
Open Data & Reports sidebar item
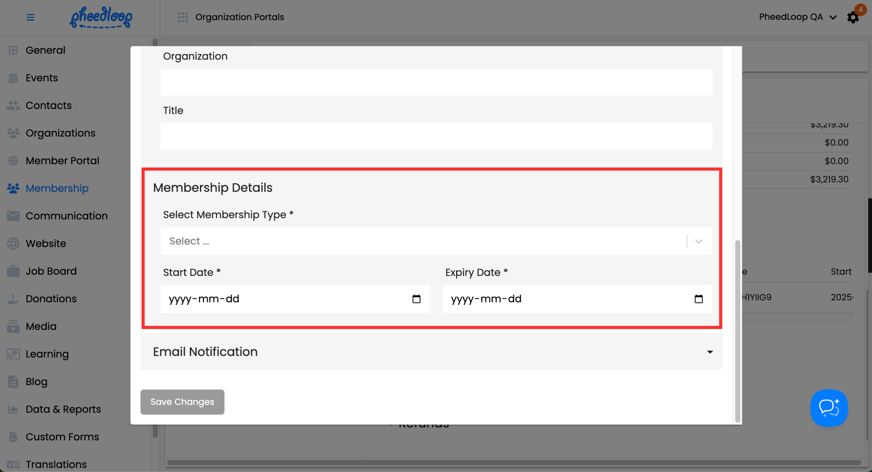click(x=63, y=409)
